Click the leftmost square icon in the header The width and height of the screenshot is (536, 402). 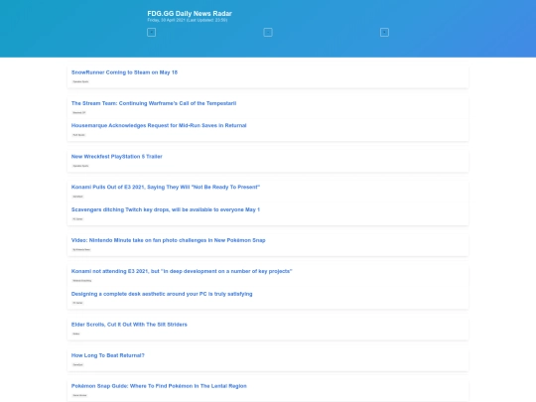151,32
